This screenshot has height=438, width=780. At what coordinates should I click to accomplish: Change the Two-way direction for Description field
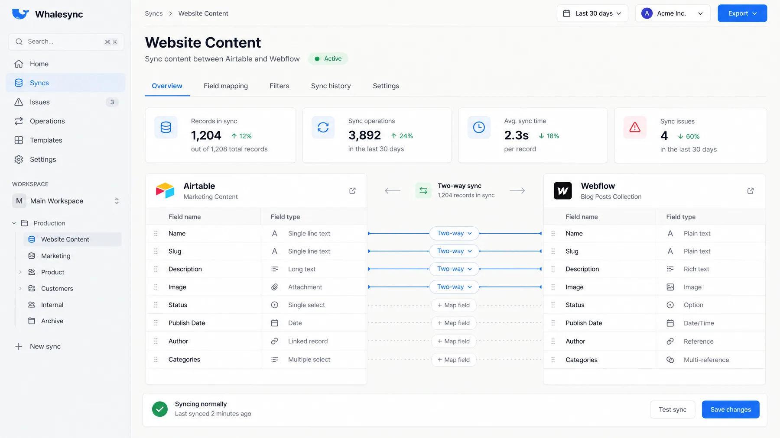point(454,269)
